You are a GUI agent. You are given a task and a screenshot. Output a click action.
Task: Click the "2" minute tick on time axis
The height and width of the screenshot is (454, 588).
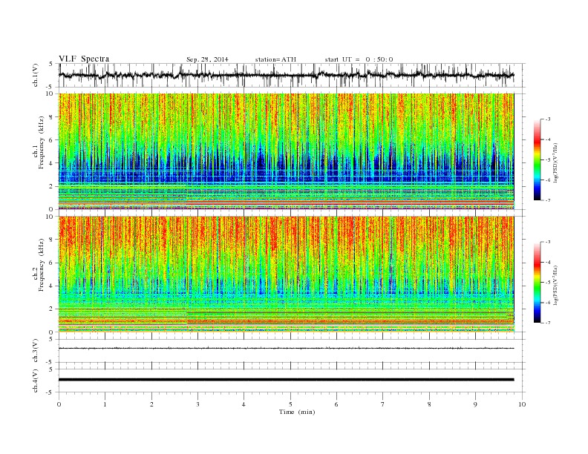click(x=151, y=404)
